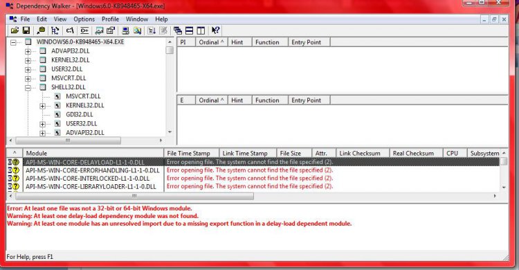Click the warning icon beside API-MS-WIN-CORE-ERRORHANDLING row

(x=15, y=170)
